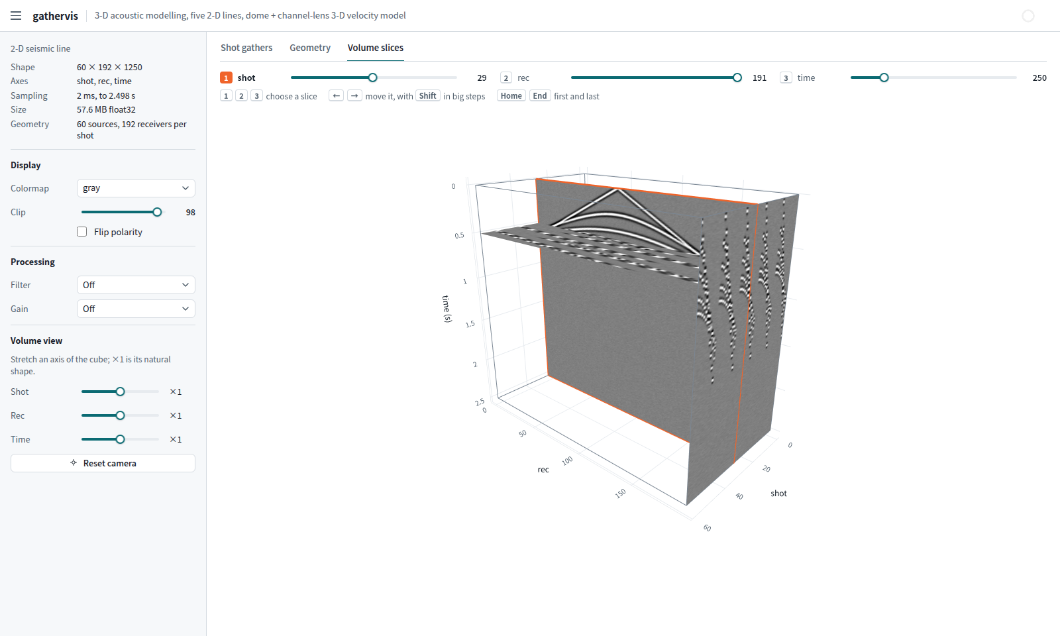Switch to the Shot gathers tab
1060x636 pixels.
pos(246,48)
